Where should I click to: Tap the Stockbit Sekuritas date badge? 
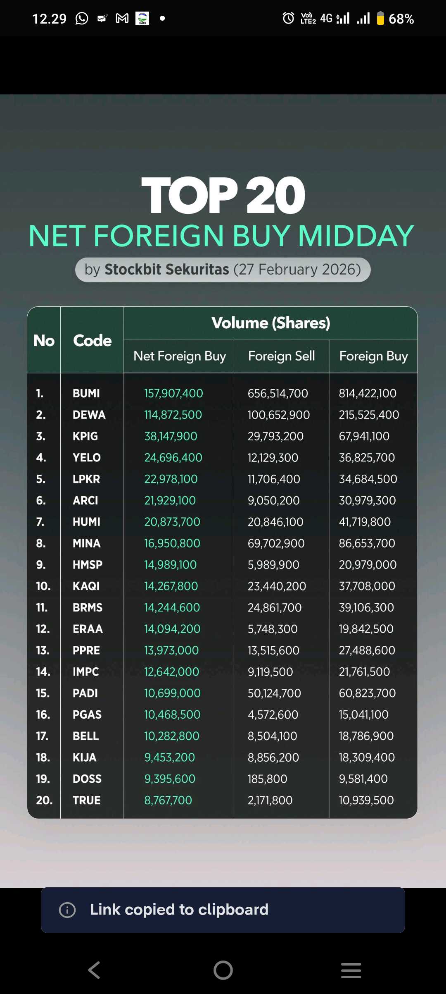point(223,270)
